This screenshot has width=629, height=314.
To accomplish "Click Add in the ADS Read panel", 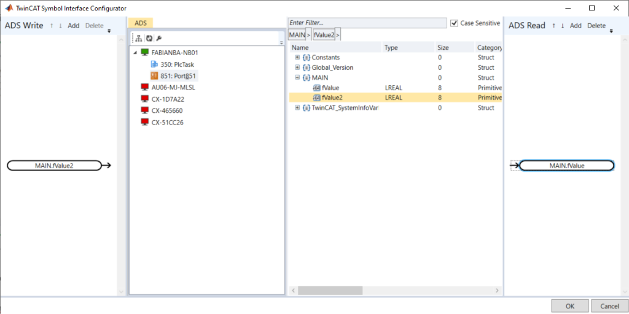I will 576,26.
